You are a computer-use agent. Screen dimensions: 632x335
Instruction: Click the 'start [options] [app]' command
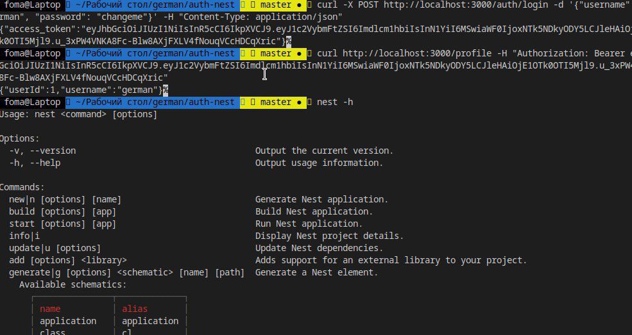coord(62,224)
